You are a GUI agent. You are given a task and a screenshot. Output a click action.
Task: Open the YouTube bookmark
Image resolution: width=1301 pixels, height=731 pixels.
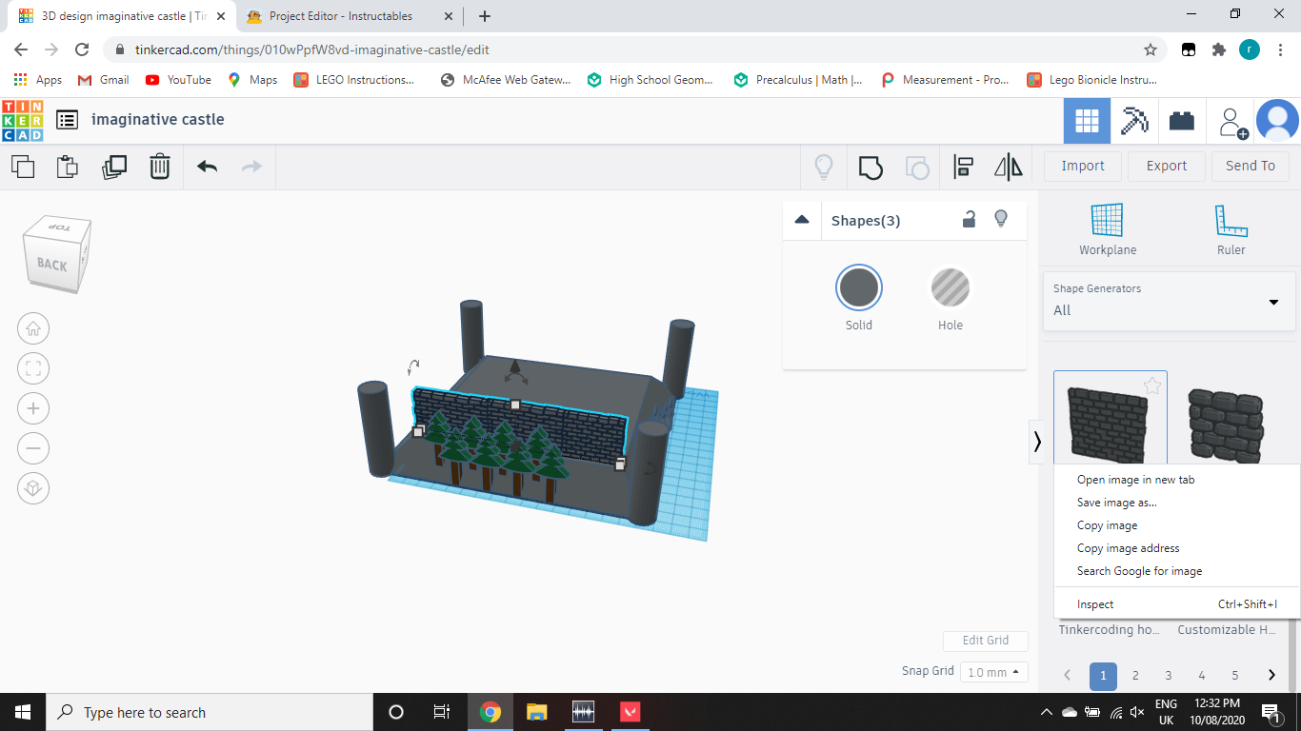[x=179, y=80]
